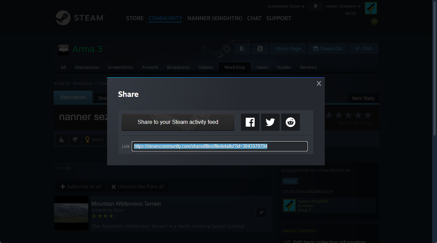437x243 pixels.
Task: Open the SUPPORT menu
Action: click(x=279, y=18)
